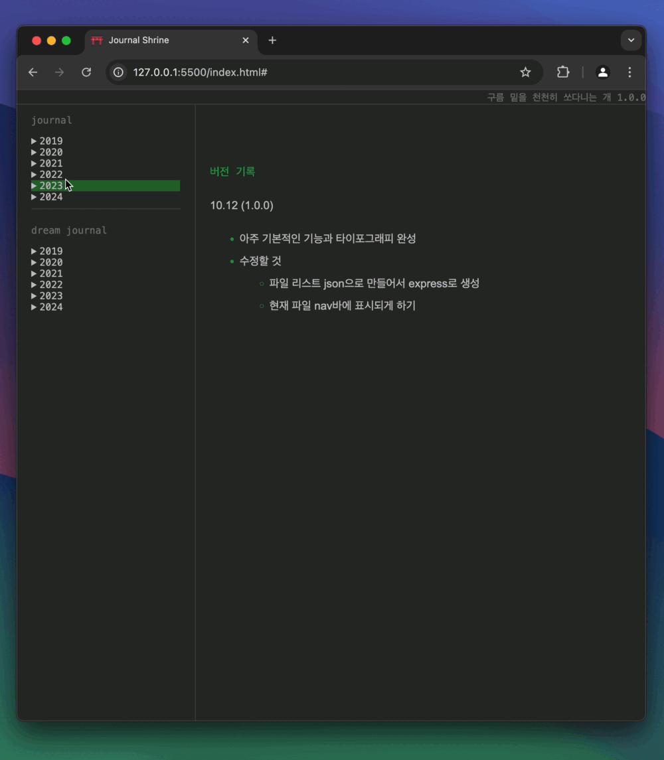Open the browser profile avatar icon
The height and width of the screenshot is (760, 664).
(602, 72)
